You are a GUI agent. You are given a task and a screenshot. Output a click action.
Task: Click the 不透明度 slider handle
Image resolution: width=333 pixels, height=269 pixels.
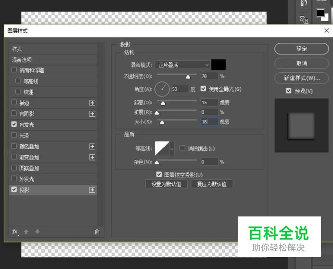coord(188,77)
